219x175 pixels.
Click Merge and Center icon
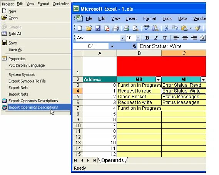pos(203,38)
